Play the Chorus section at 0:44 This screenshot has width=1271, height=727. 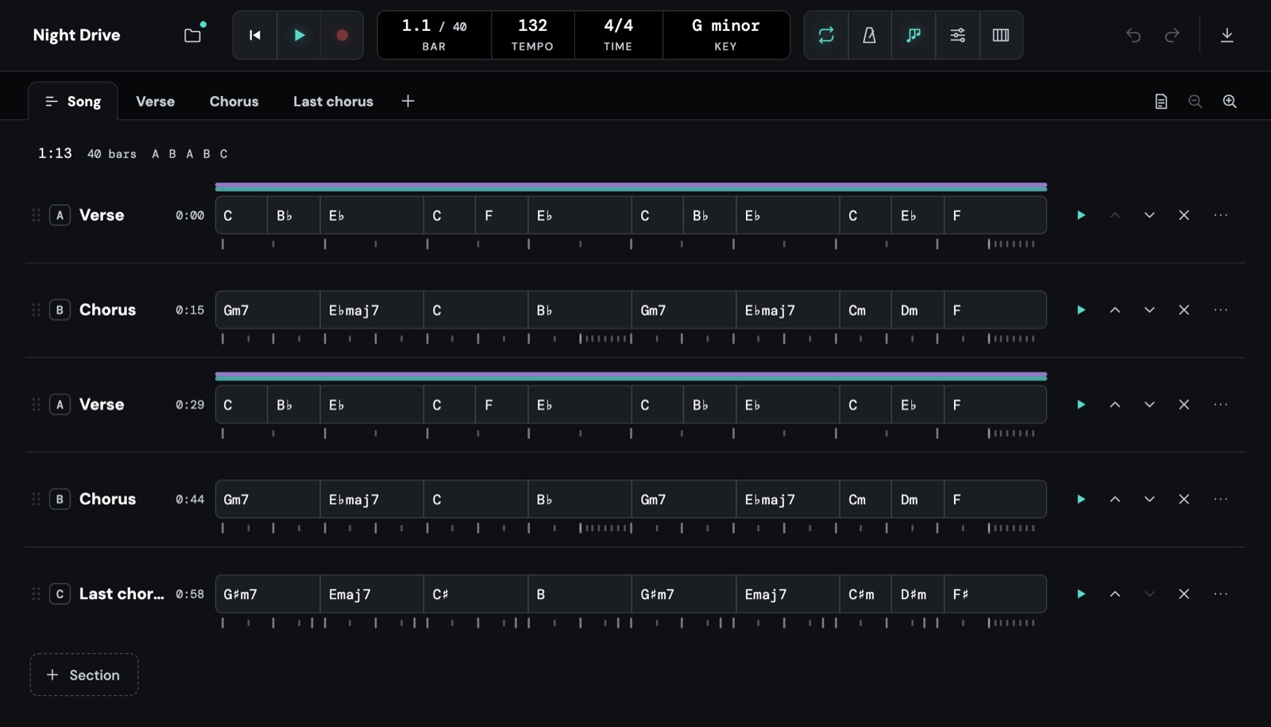pos(1081,499)
